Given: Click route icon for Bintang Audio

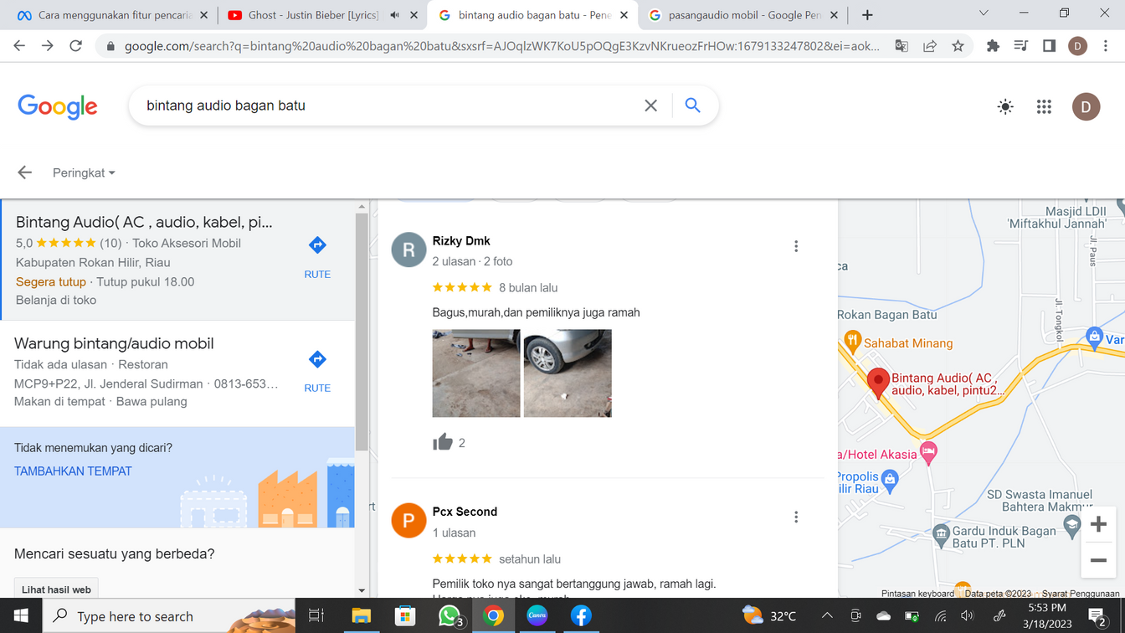Looking at the screenshot, I should point(317,245).
